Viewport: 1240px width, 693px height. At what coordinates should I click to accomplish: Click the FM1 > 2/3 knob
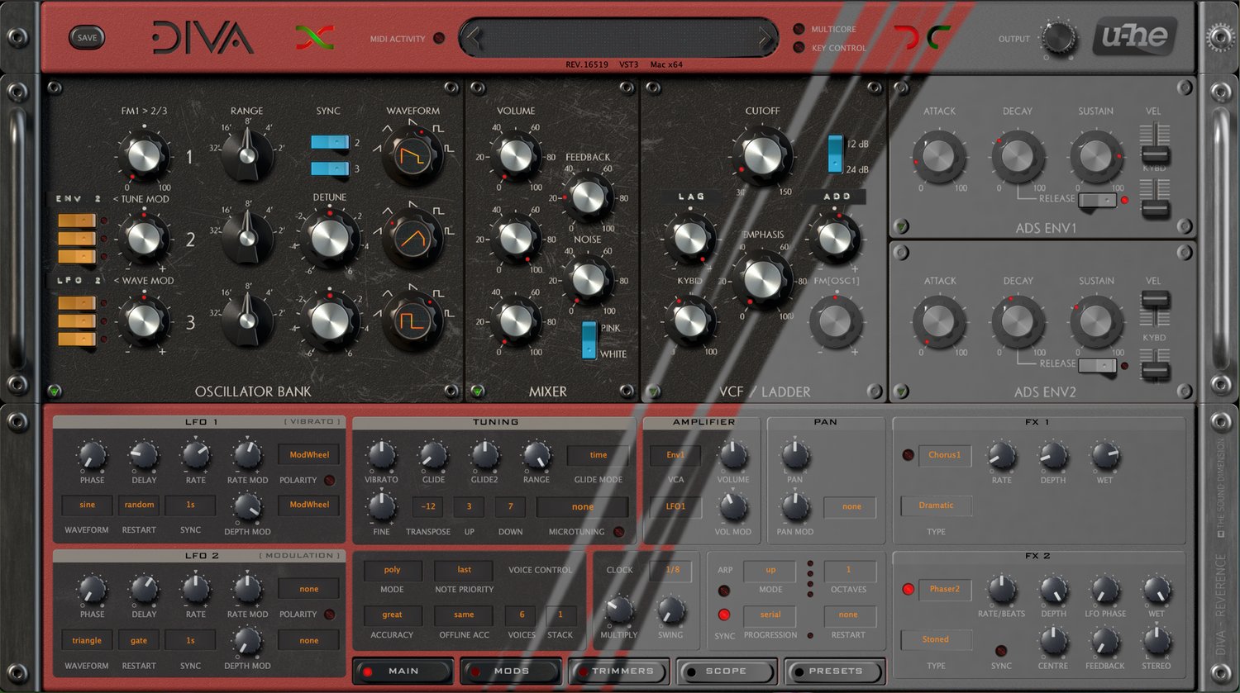click(x=144, y=155)
